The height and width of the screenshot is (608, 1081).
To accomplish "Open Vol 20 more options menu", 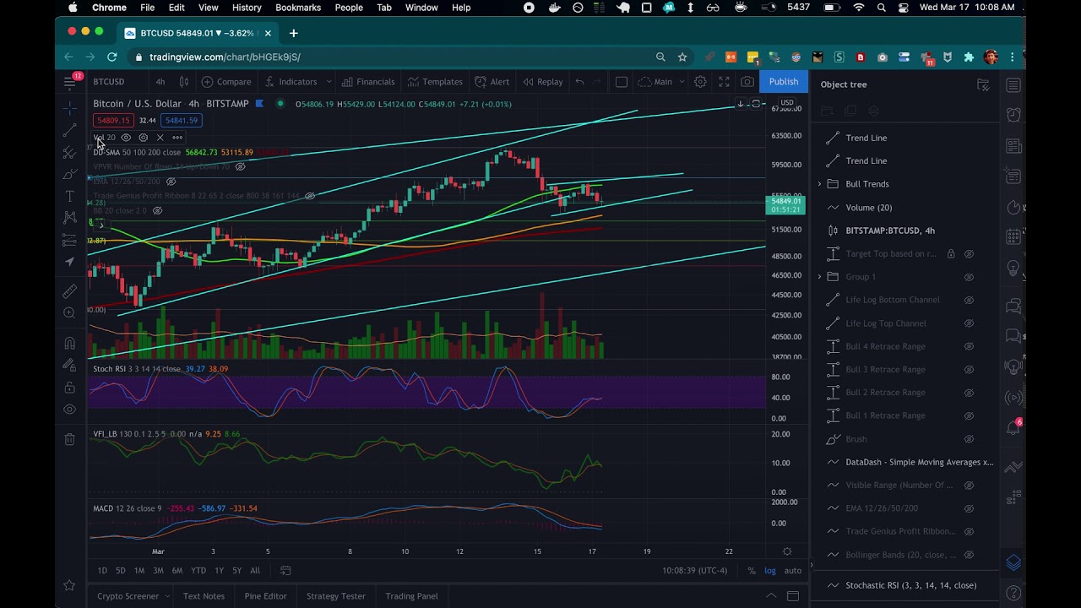I will click(x=177, y=138).
